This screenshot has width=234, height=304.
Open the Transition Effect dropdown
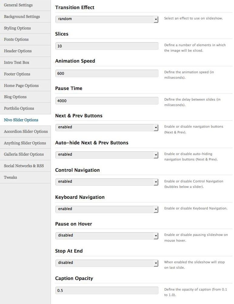pos(107,19)
